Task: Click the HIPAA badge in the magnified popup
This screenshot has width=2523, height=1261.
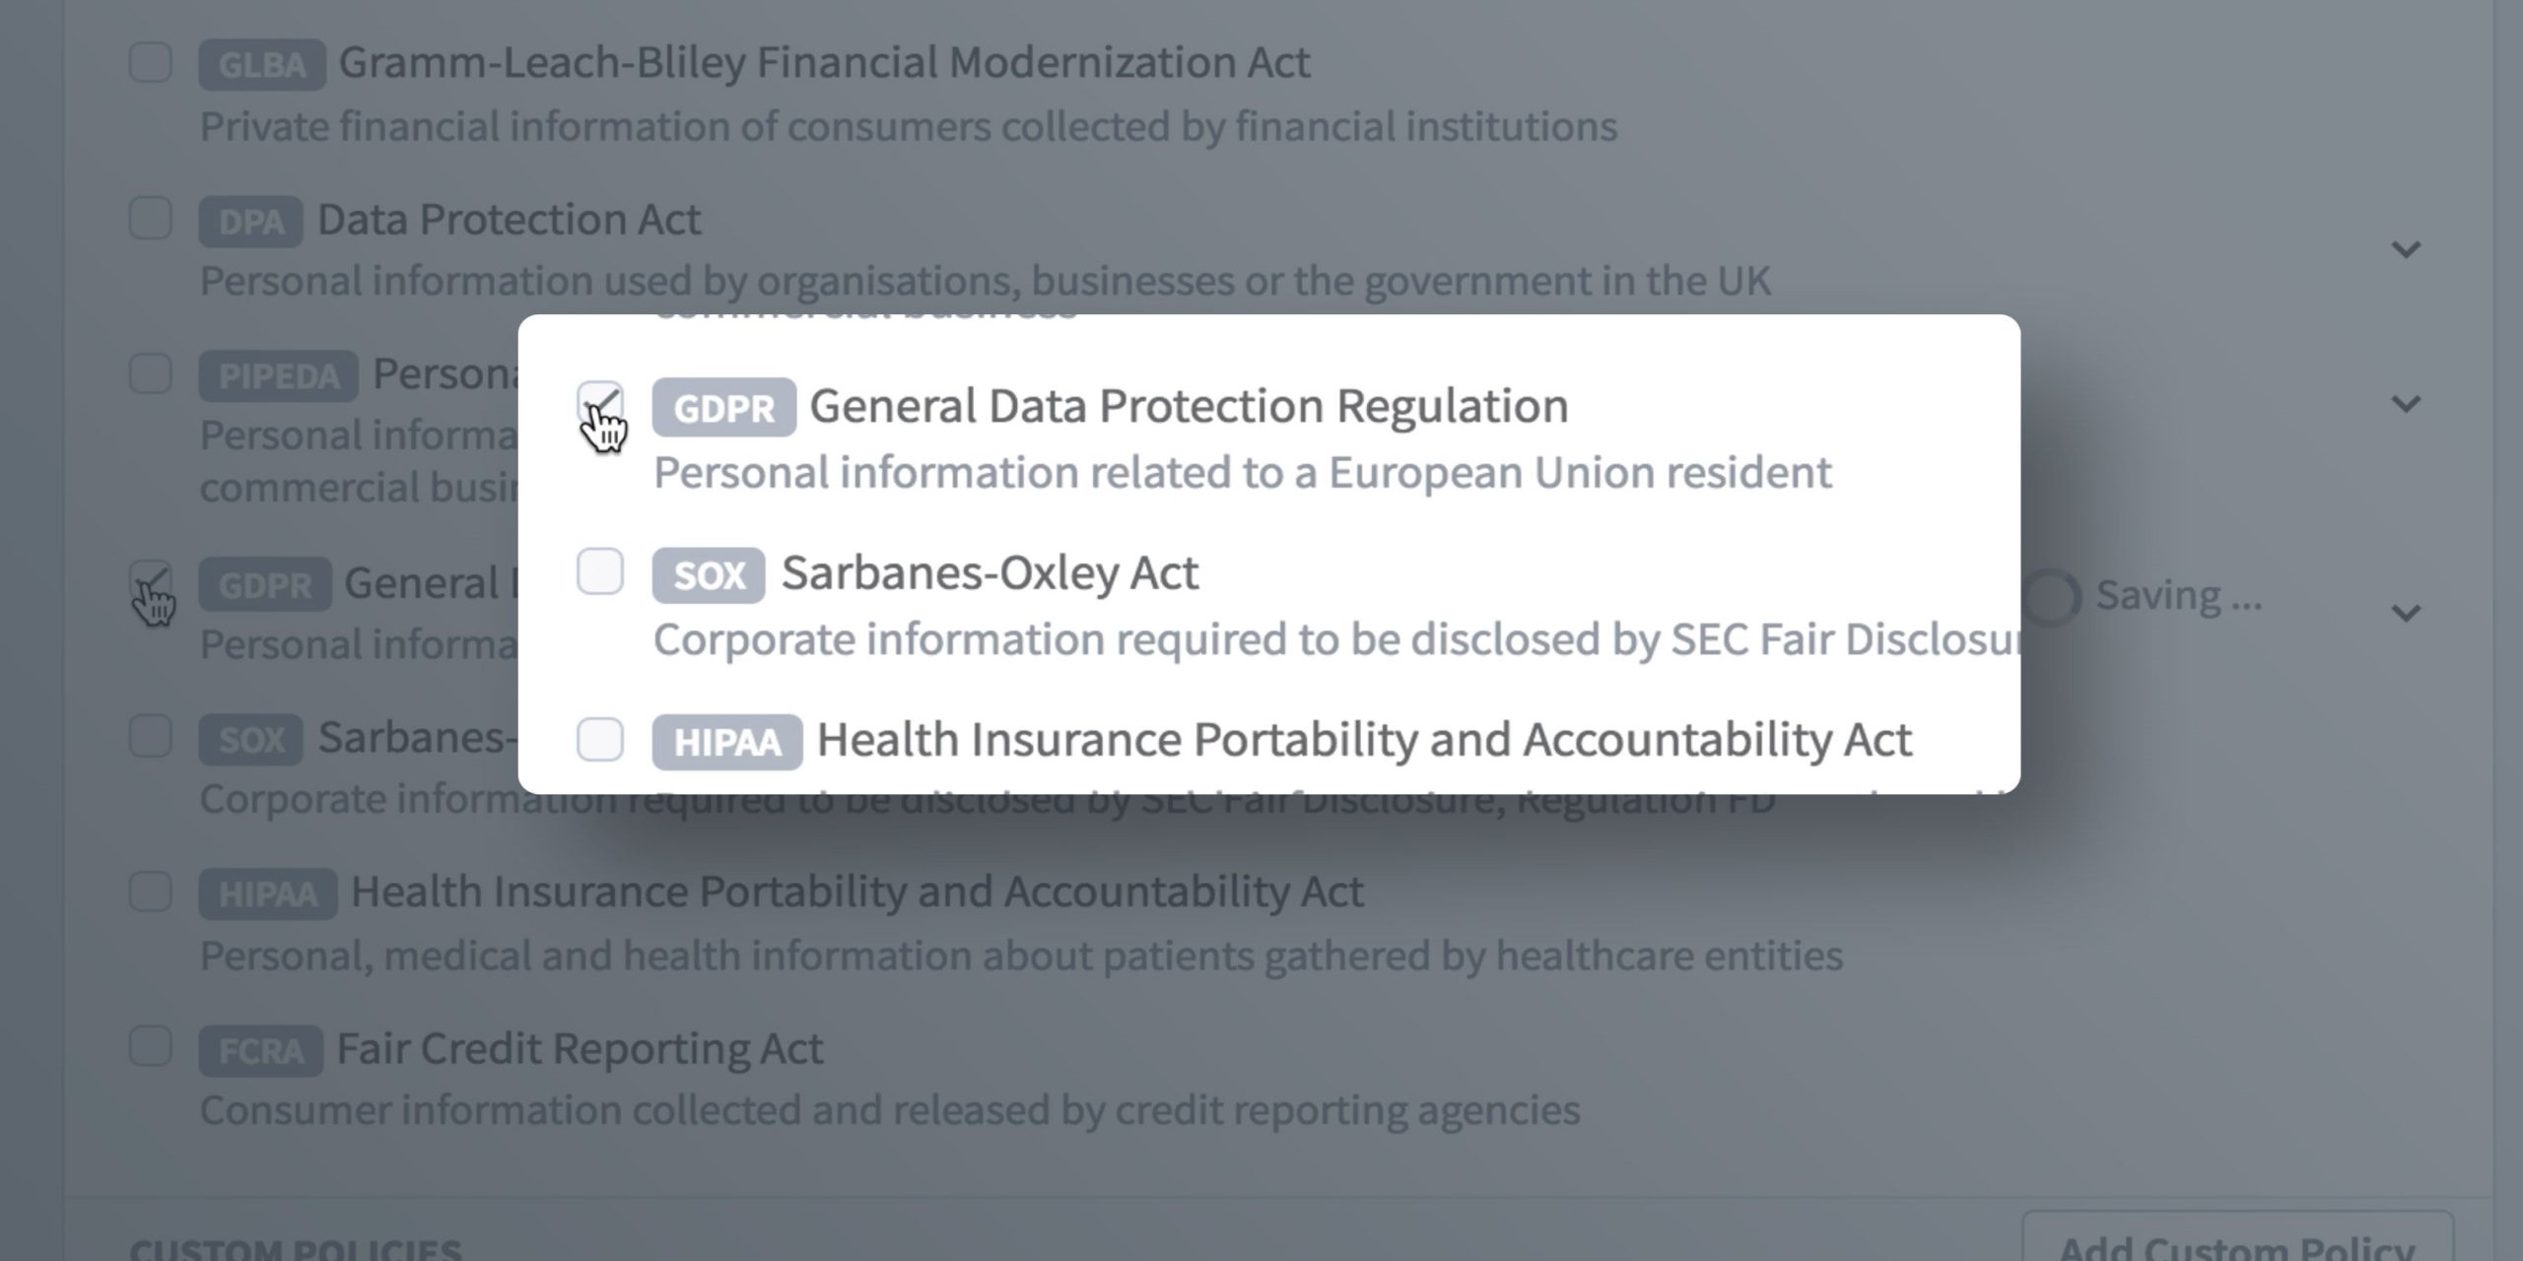Action: (726, 742)
